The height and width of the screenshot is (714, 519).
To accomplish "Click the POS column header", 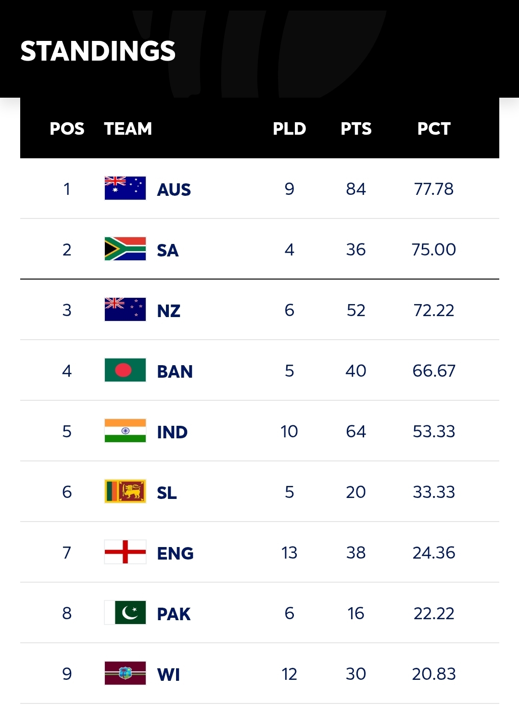I will tap(67, 128).
